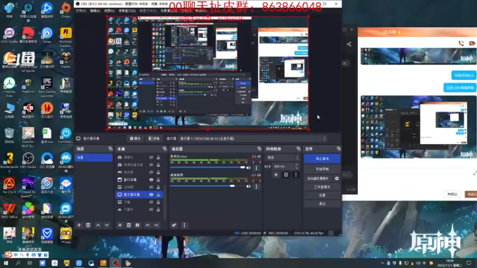Open three-dot menu in Transitions panel
477x268 pixels.
[x=296, y=174]
